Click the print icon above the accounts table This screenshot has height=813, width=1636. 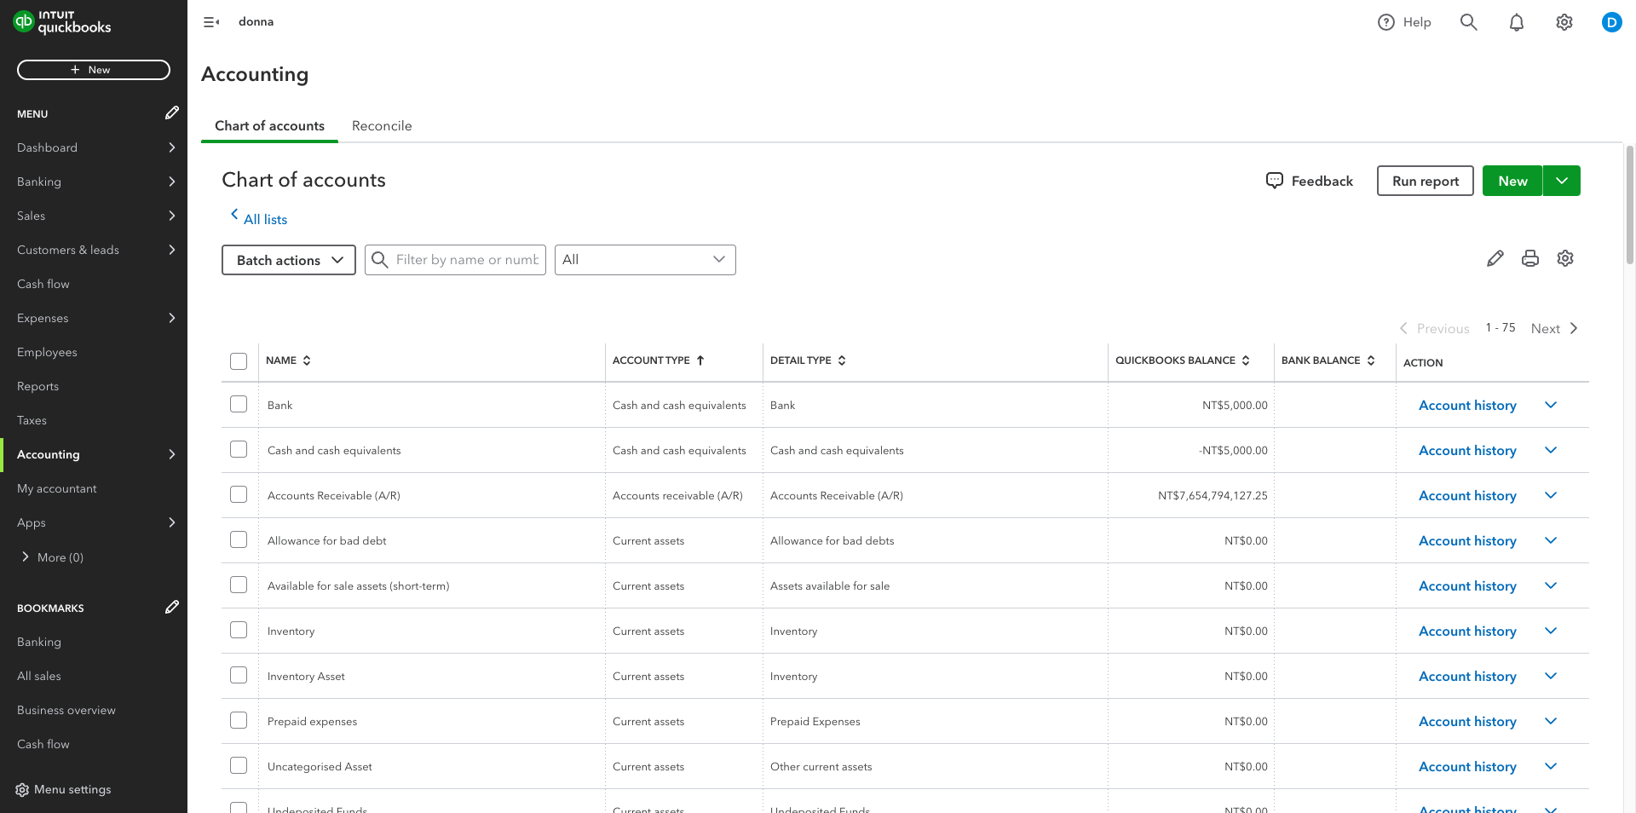pos(1530,258)
